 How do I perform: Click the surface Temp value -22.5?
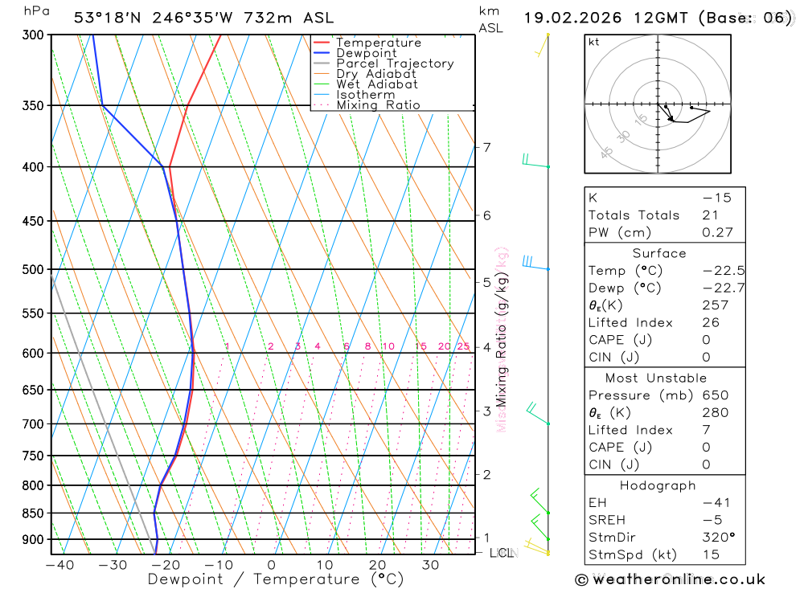[724, 271]
